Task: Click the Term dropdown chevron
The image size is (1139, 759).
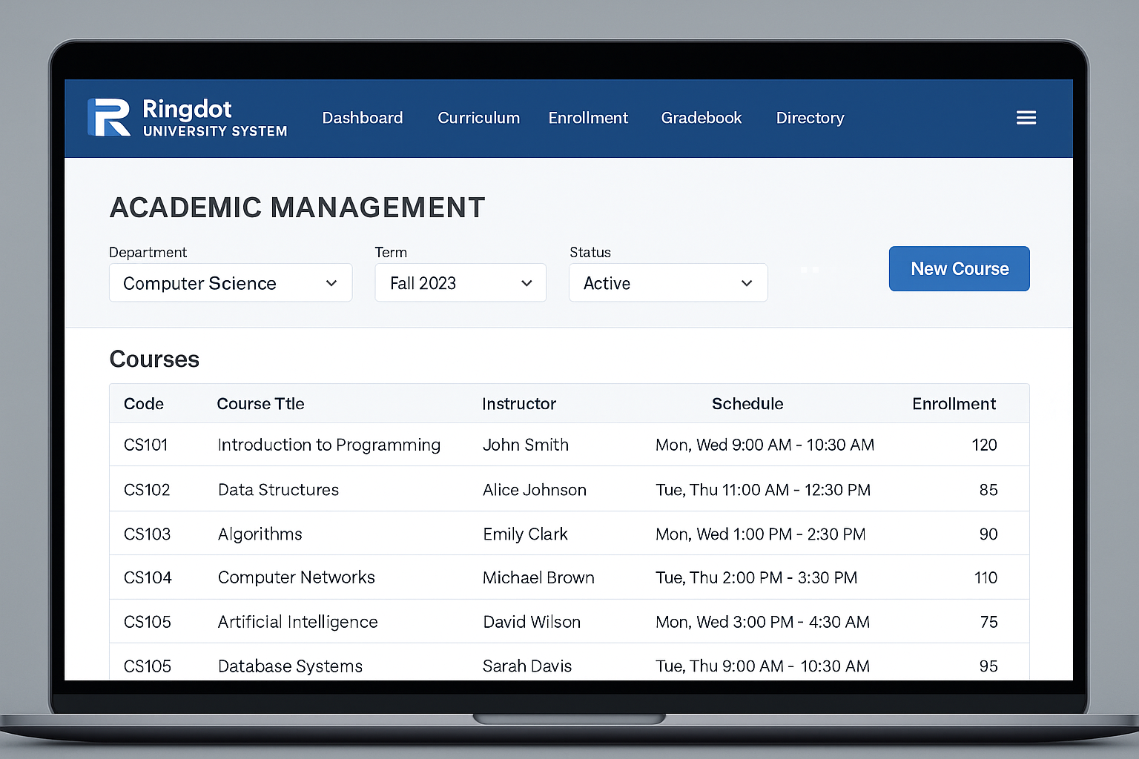Action: [526, 283]
